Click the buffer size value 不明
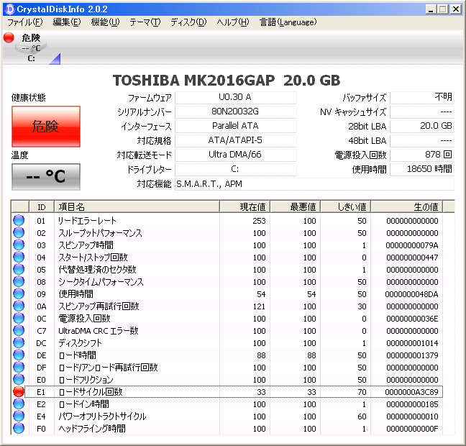The width and height of the screenshot is (466, 446). point(422,97)
